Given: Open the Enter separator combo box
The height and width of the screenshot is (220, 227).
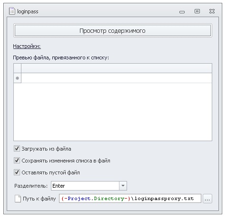Looking at the screenshot, I should pyautogui.click(x=89, y=186).
